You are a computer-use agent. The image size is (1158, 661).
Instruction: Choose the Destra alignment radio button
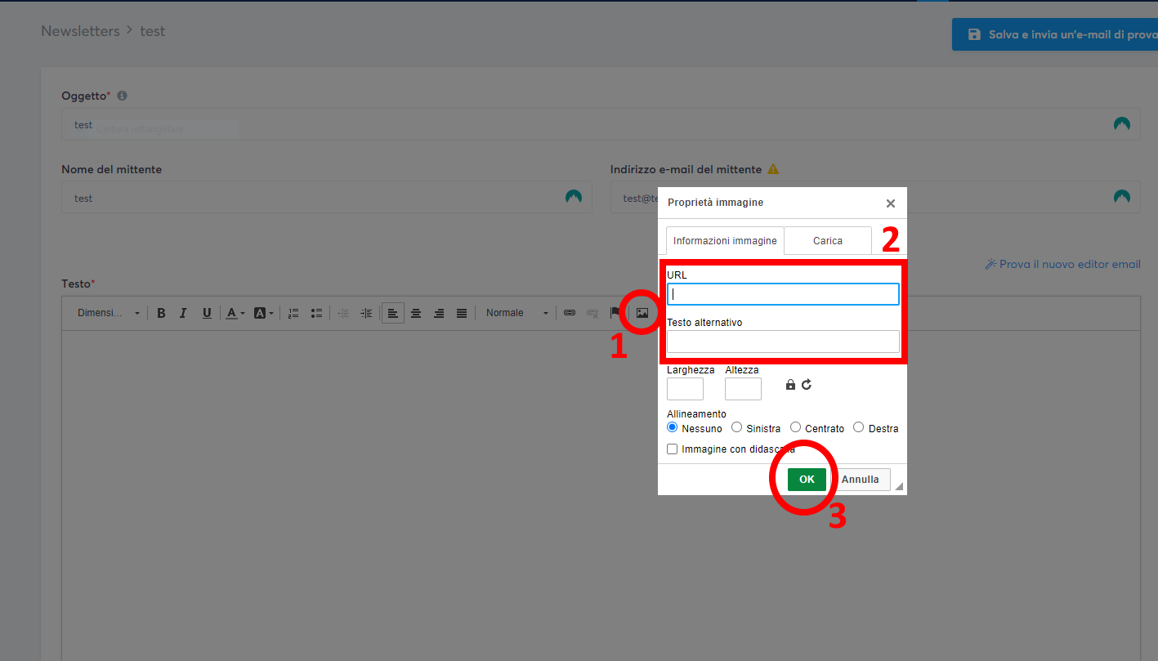click(x=858, y=427)
